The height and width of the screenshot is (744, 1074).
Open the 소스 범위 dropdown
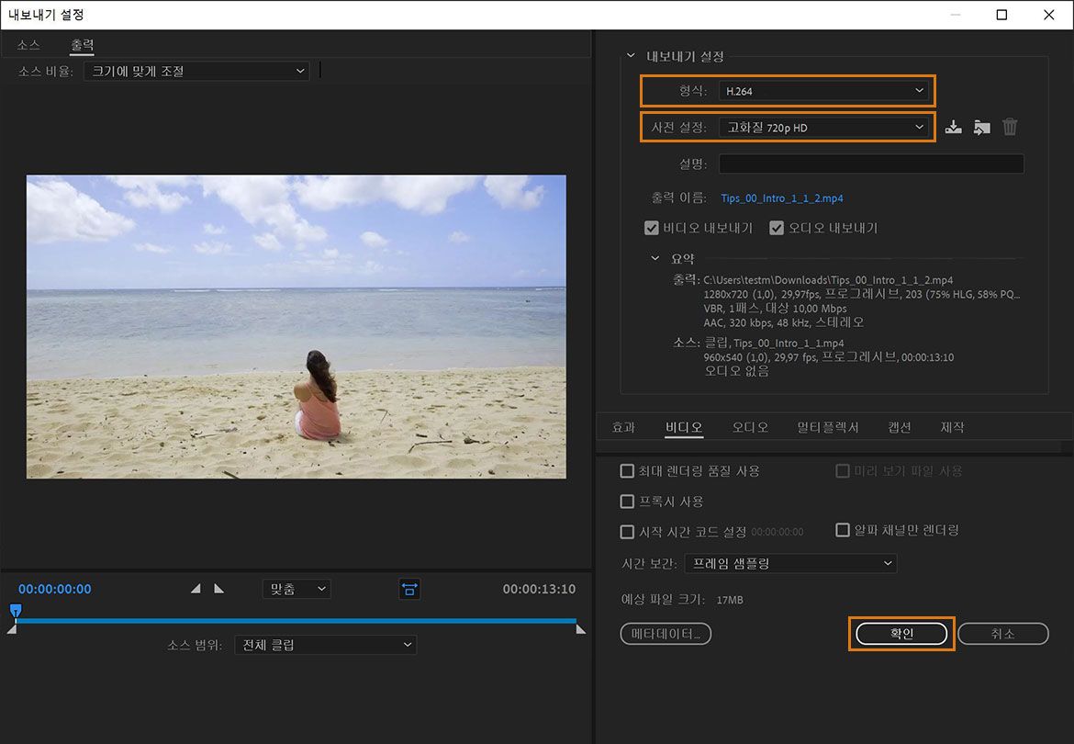[x=325, y=644]
